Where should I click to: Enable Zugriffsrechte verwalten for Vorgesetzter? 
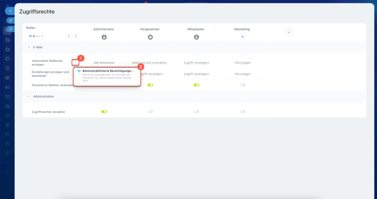click(x=150, y=112)
